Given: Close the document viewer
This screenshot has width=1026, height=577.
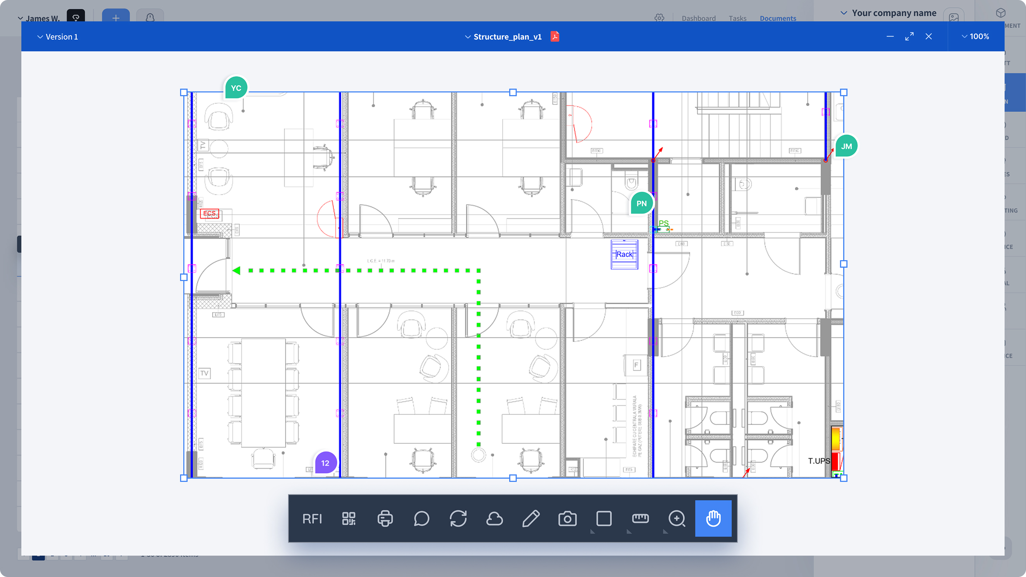Looking at the screenshot, I should pyautogui.click(x=928, y=37).
